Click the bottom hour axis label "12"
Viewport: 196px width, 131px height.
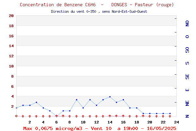tap(96, 122)
